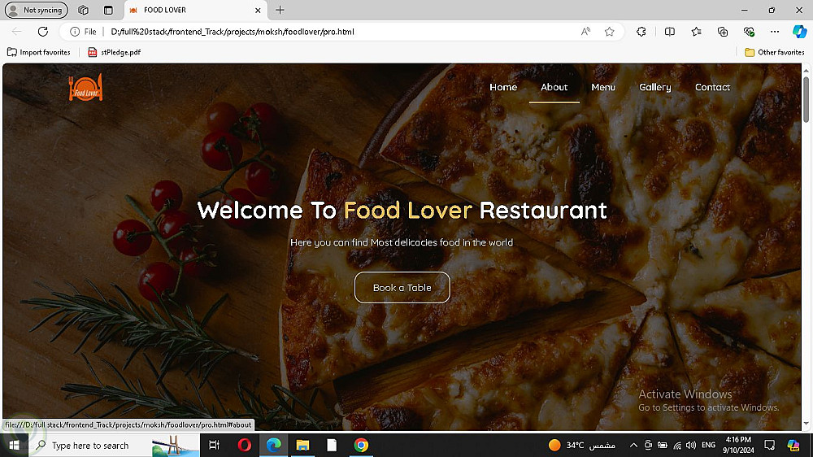
Task: Open a new tab
Action: click(x=280, y=10)
